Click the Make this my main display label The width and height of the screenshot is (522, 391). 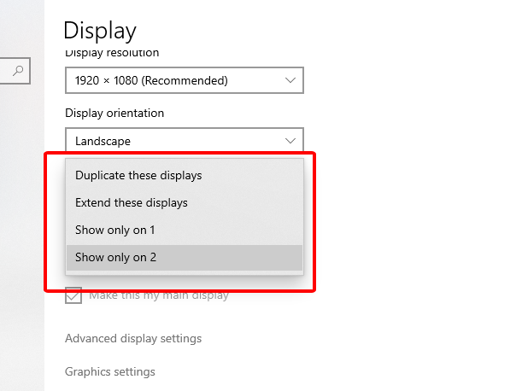[x=159, y=295]
